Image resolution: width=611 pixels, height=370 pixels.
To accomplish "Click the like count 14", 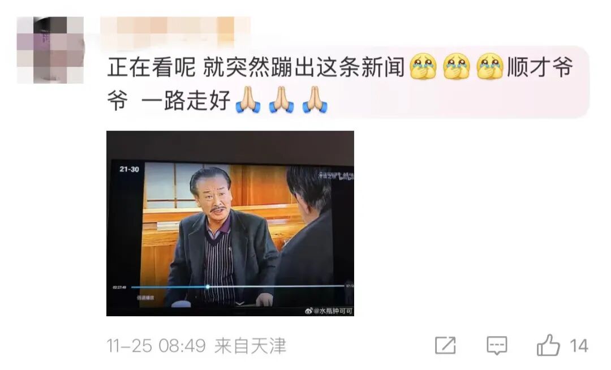I will click(579, 346).
